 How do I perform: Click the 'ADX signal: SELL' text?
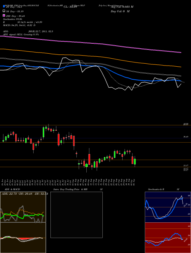tap(13, 34)
